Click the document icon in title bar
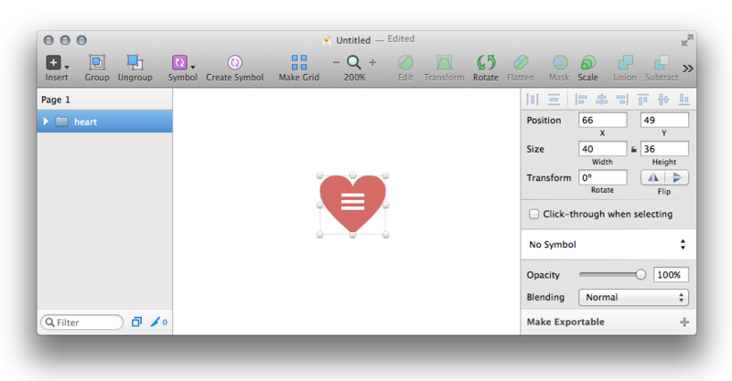Viewport: 732px width, 381px height. pyautogui.click(x=327, y=40)
